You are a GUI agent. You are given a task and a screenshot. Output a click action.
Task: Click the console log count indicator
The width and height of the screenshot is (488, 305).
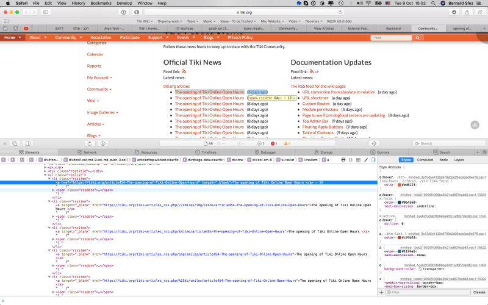pos(261,143)
